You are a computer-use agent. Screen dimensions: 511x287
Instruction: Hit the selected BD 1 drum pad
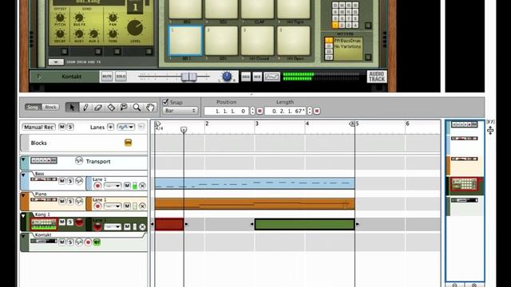pos(185,41)
